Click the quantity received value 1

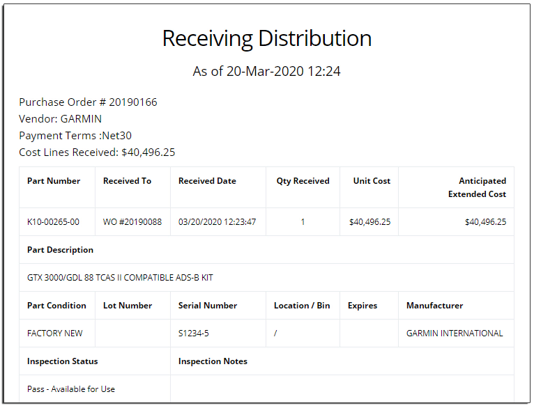303,222
